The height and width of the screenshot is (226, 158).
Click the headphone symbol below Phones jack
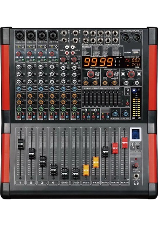136,183
